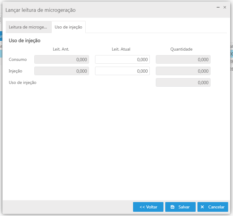Screen dimensions: 233x216
Task: Select the Uso de injeção tab
Action: pyautogui.click(x=68, y=27)
